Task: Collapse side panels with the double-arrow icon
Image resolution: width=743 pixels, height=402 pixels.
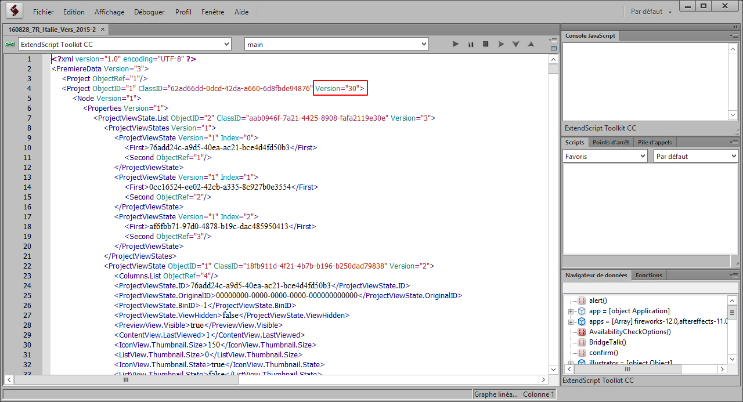Action: (736, 27)
